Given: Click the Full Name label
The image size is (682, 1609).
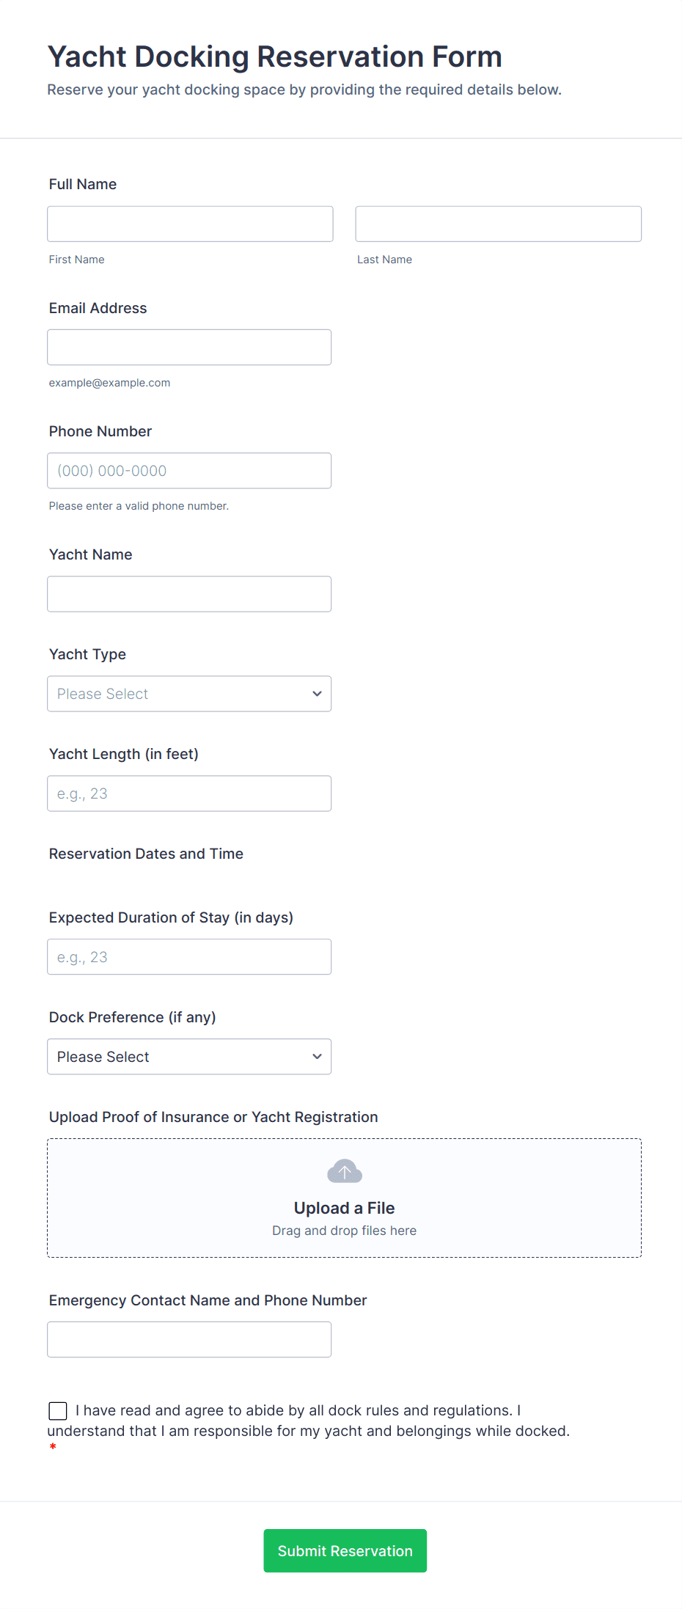Looking at the screenshot, I should coord(83,184).
